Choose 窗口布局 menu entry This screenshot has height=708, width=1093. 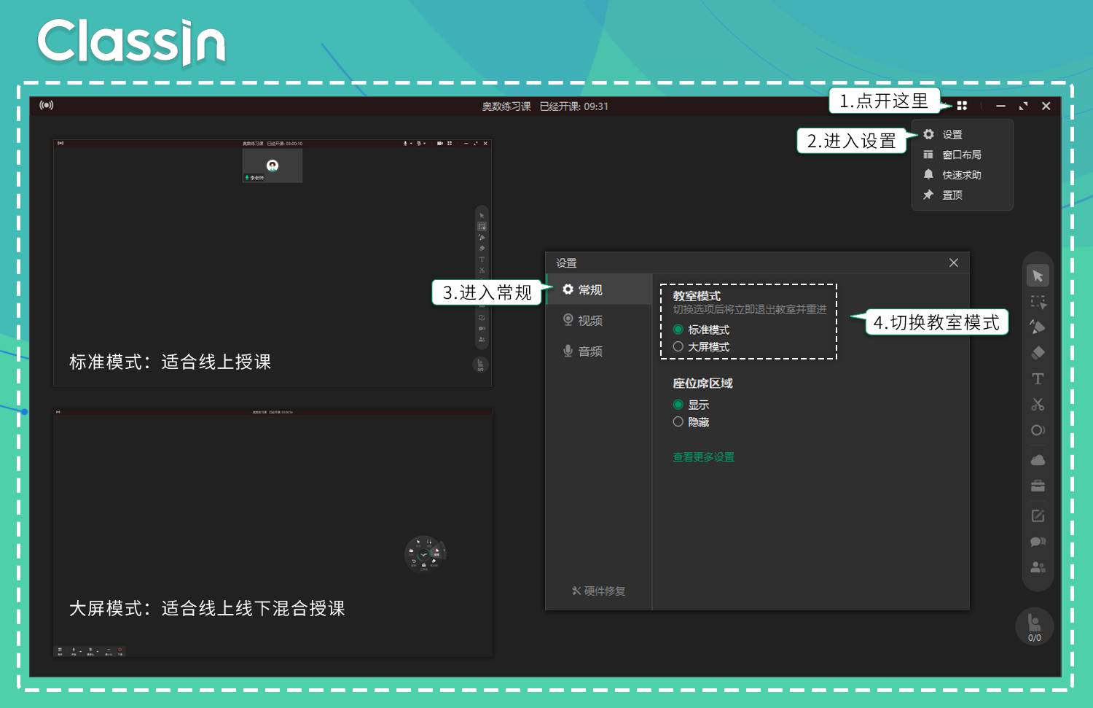point(962,155)
